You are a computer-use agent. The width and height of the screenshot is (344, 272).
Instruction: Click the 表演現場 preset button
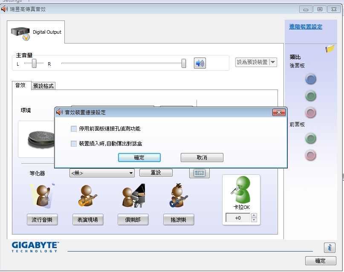(x=88, y=220)
